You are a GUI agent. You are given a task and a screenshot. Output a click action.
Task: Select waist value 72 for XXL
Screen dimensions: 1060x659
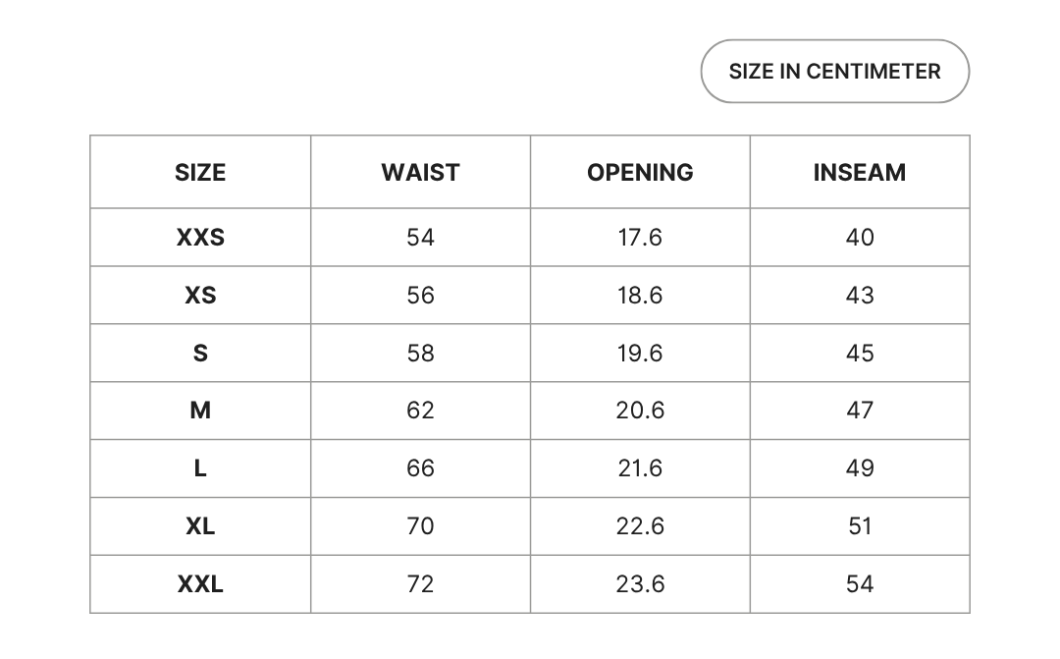(420, 584)
